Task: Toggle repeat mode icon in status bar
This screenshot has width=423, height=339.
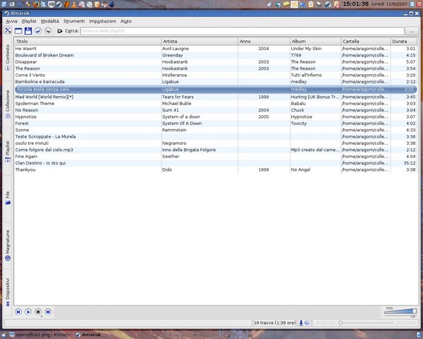Action: click(x=307, y=323)
